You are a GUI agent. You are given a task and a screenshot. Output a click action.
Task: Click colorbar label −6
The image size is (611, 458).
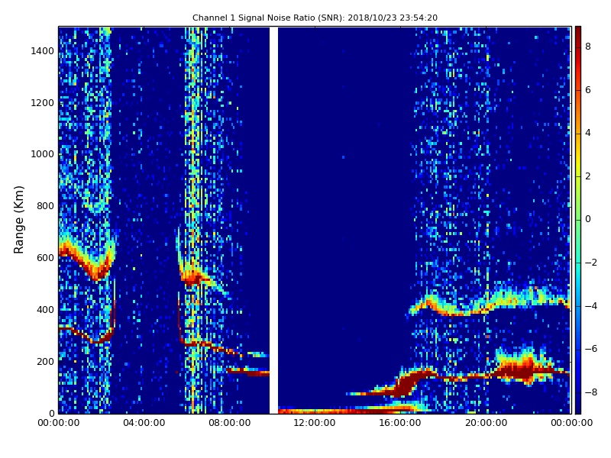pos(590,349)
